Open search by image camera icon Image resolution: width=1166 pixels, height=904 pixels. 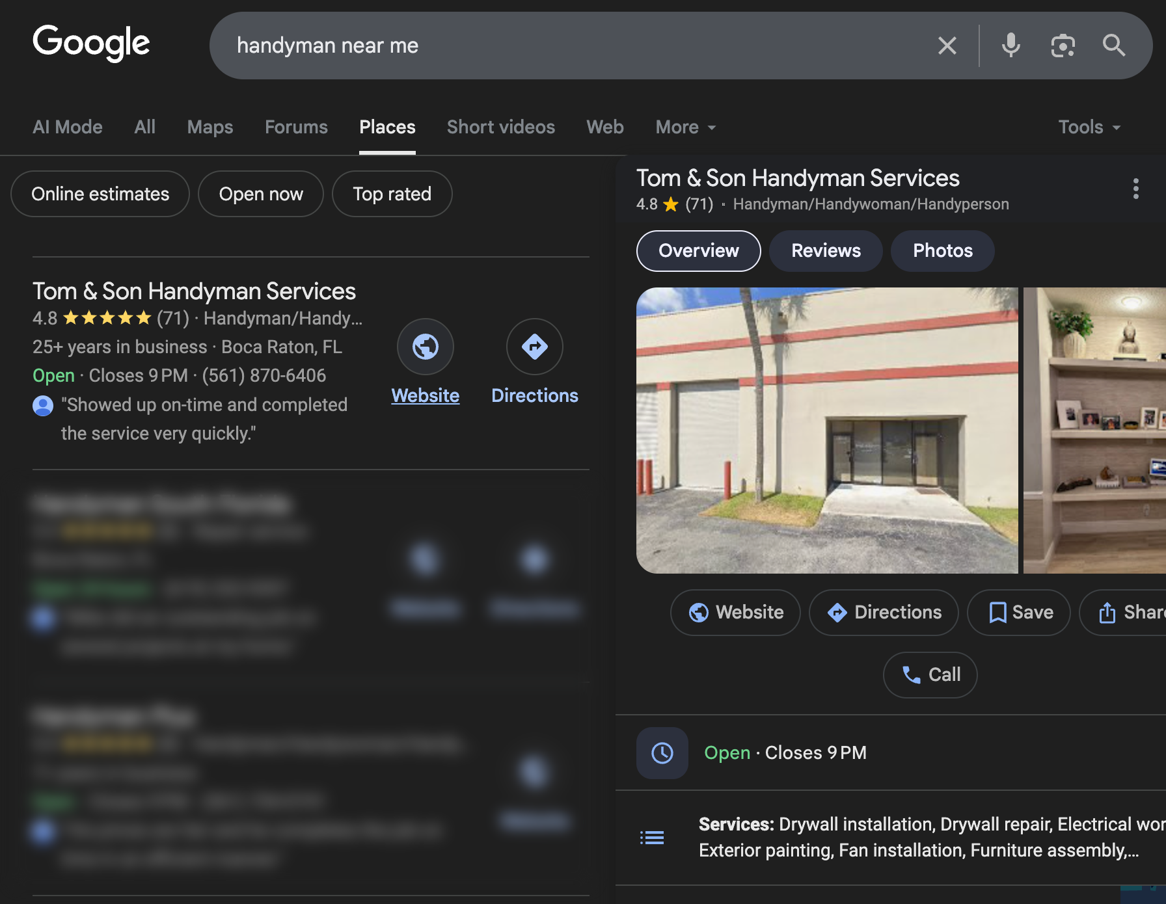point(1063,46)
